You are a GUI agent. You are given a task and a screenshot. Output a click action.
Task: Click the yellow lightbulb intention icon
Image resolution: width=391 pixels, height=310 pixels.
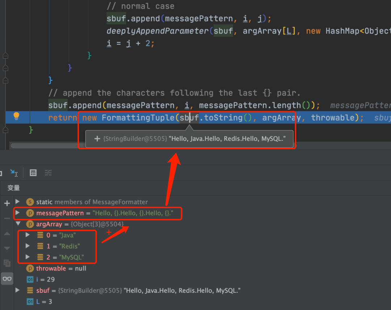click(16, 116)
